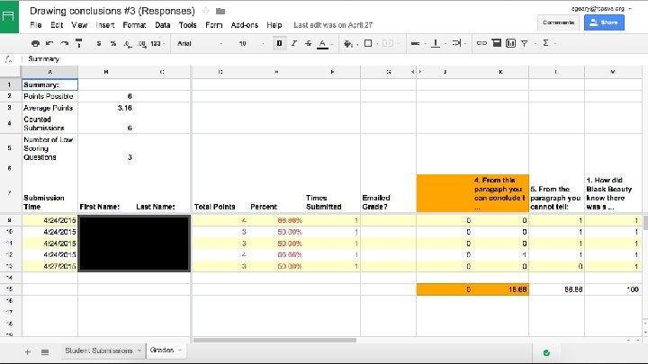Click the document title Drawing conclusions #3
Image resolution: width=648 pixels, height=364 pixels.
tap(112, 11)
